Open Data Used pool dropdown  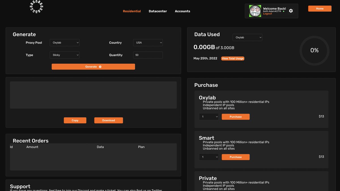(247, 37)
